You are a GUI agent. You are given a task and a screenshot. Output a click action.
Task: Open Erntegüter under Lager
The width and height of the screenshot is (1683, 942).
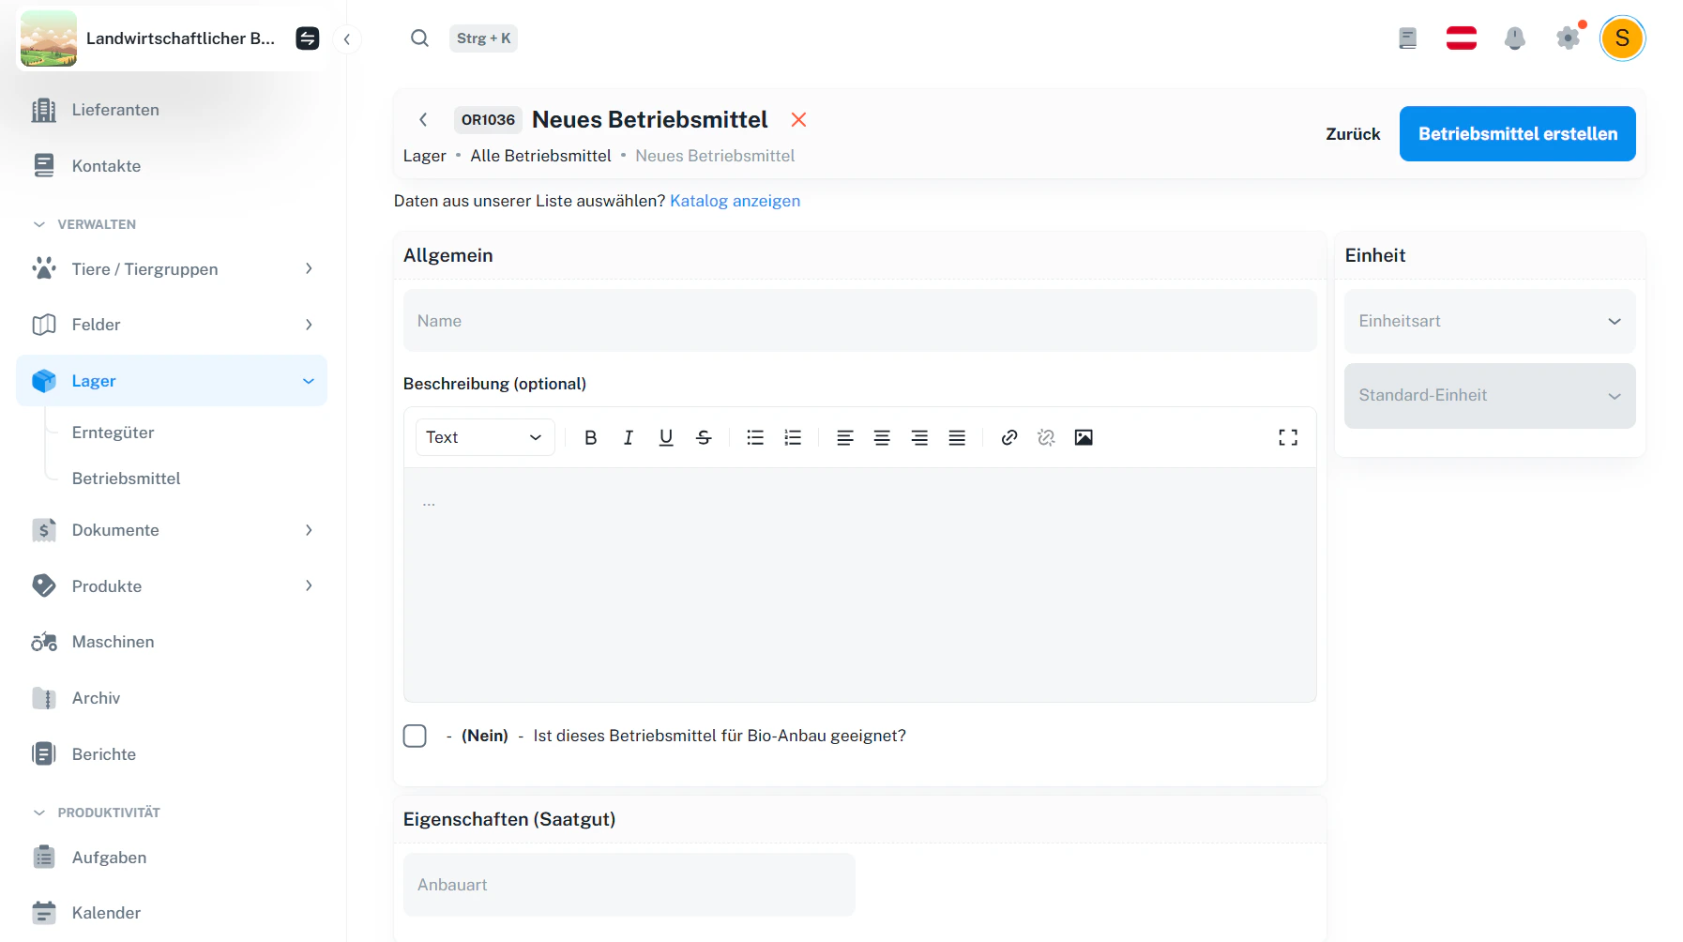coord(113,433)
